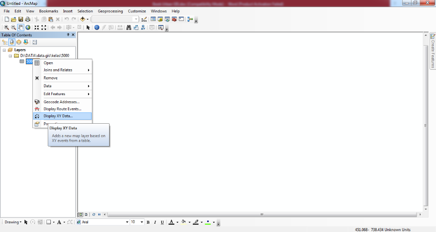Open the Drawing dropdown menu
436x232 pixels.
(x=13, y=222)
